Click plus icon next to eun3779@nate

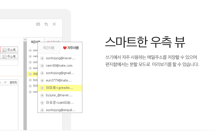coord(42,81)
